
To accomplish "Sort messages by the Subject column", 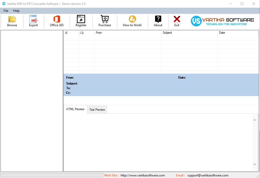I will pos(189,33).
